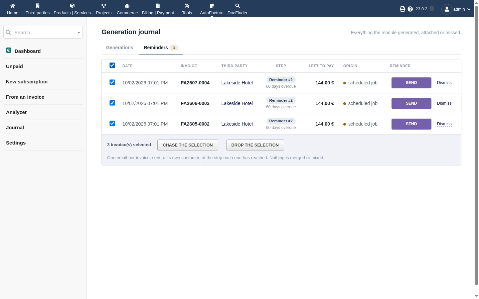The height and width of the screenshot is (299, 479).
Task: Open the Projects network icon
Action: tap(104, 6)
